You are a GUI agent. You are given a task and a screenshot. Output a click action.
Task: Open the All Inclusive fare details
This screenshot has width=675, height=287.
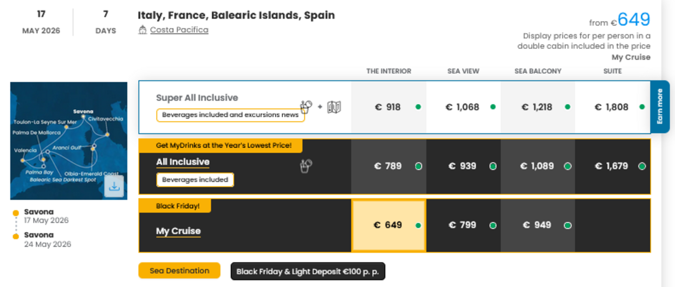pos(183,162)
